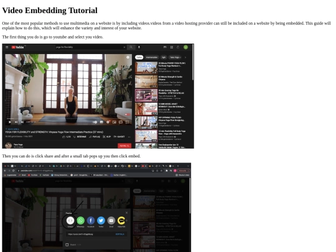336x252 pixels.
Task: Share via the green WhatsApp icon
Action: 80,220
